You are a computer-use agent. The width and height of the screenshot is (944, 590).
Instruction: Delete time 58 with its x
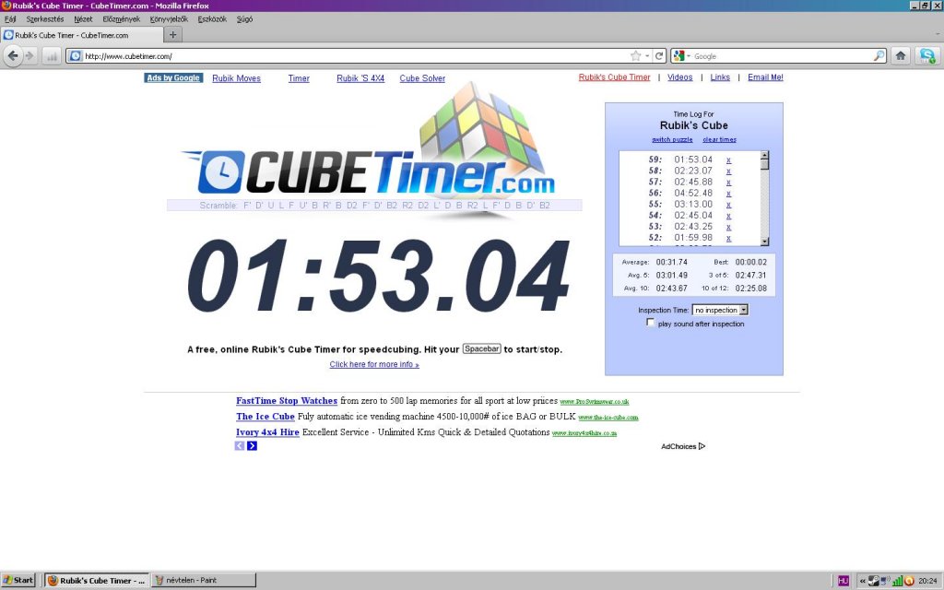[x=728, y=171]
